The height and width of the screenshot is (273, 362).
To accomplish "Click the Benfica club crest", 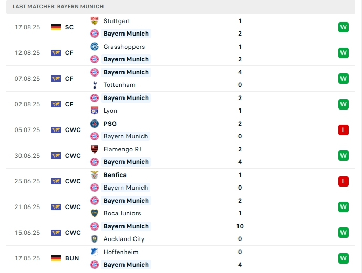I will [x=95, y=175].
